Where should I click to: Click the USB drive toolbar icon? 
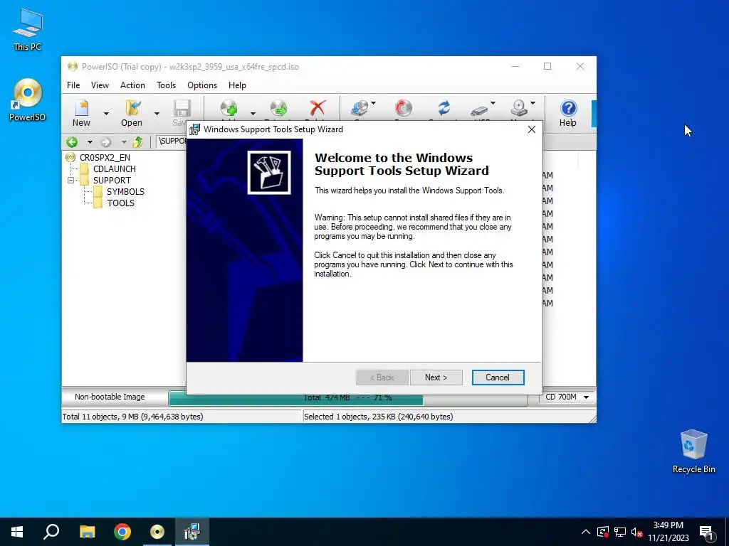coord(479,109)
